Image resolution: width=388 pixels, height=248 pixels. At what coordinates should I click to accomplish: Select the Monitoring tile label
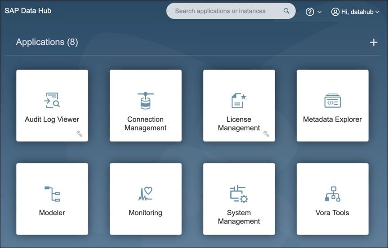point(146,213)
